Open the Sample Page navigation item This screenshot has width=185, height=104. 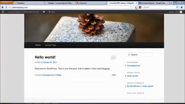50,45
